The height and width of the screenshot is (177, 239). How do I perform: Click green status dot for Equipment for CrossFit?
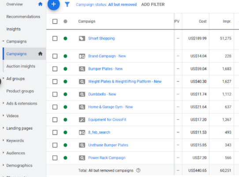pyautogui.click(x=65, y=119)
